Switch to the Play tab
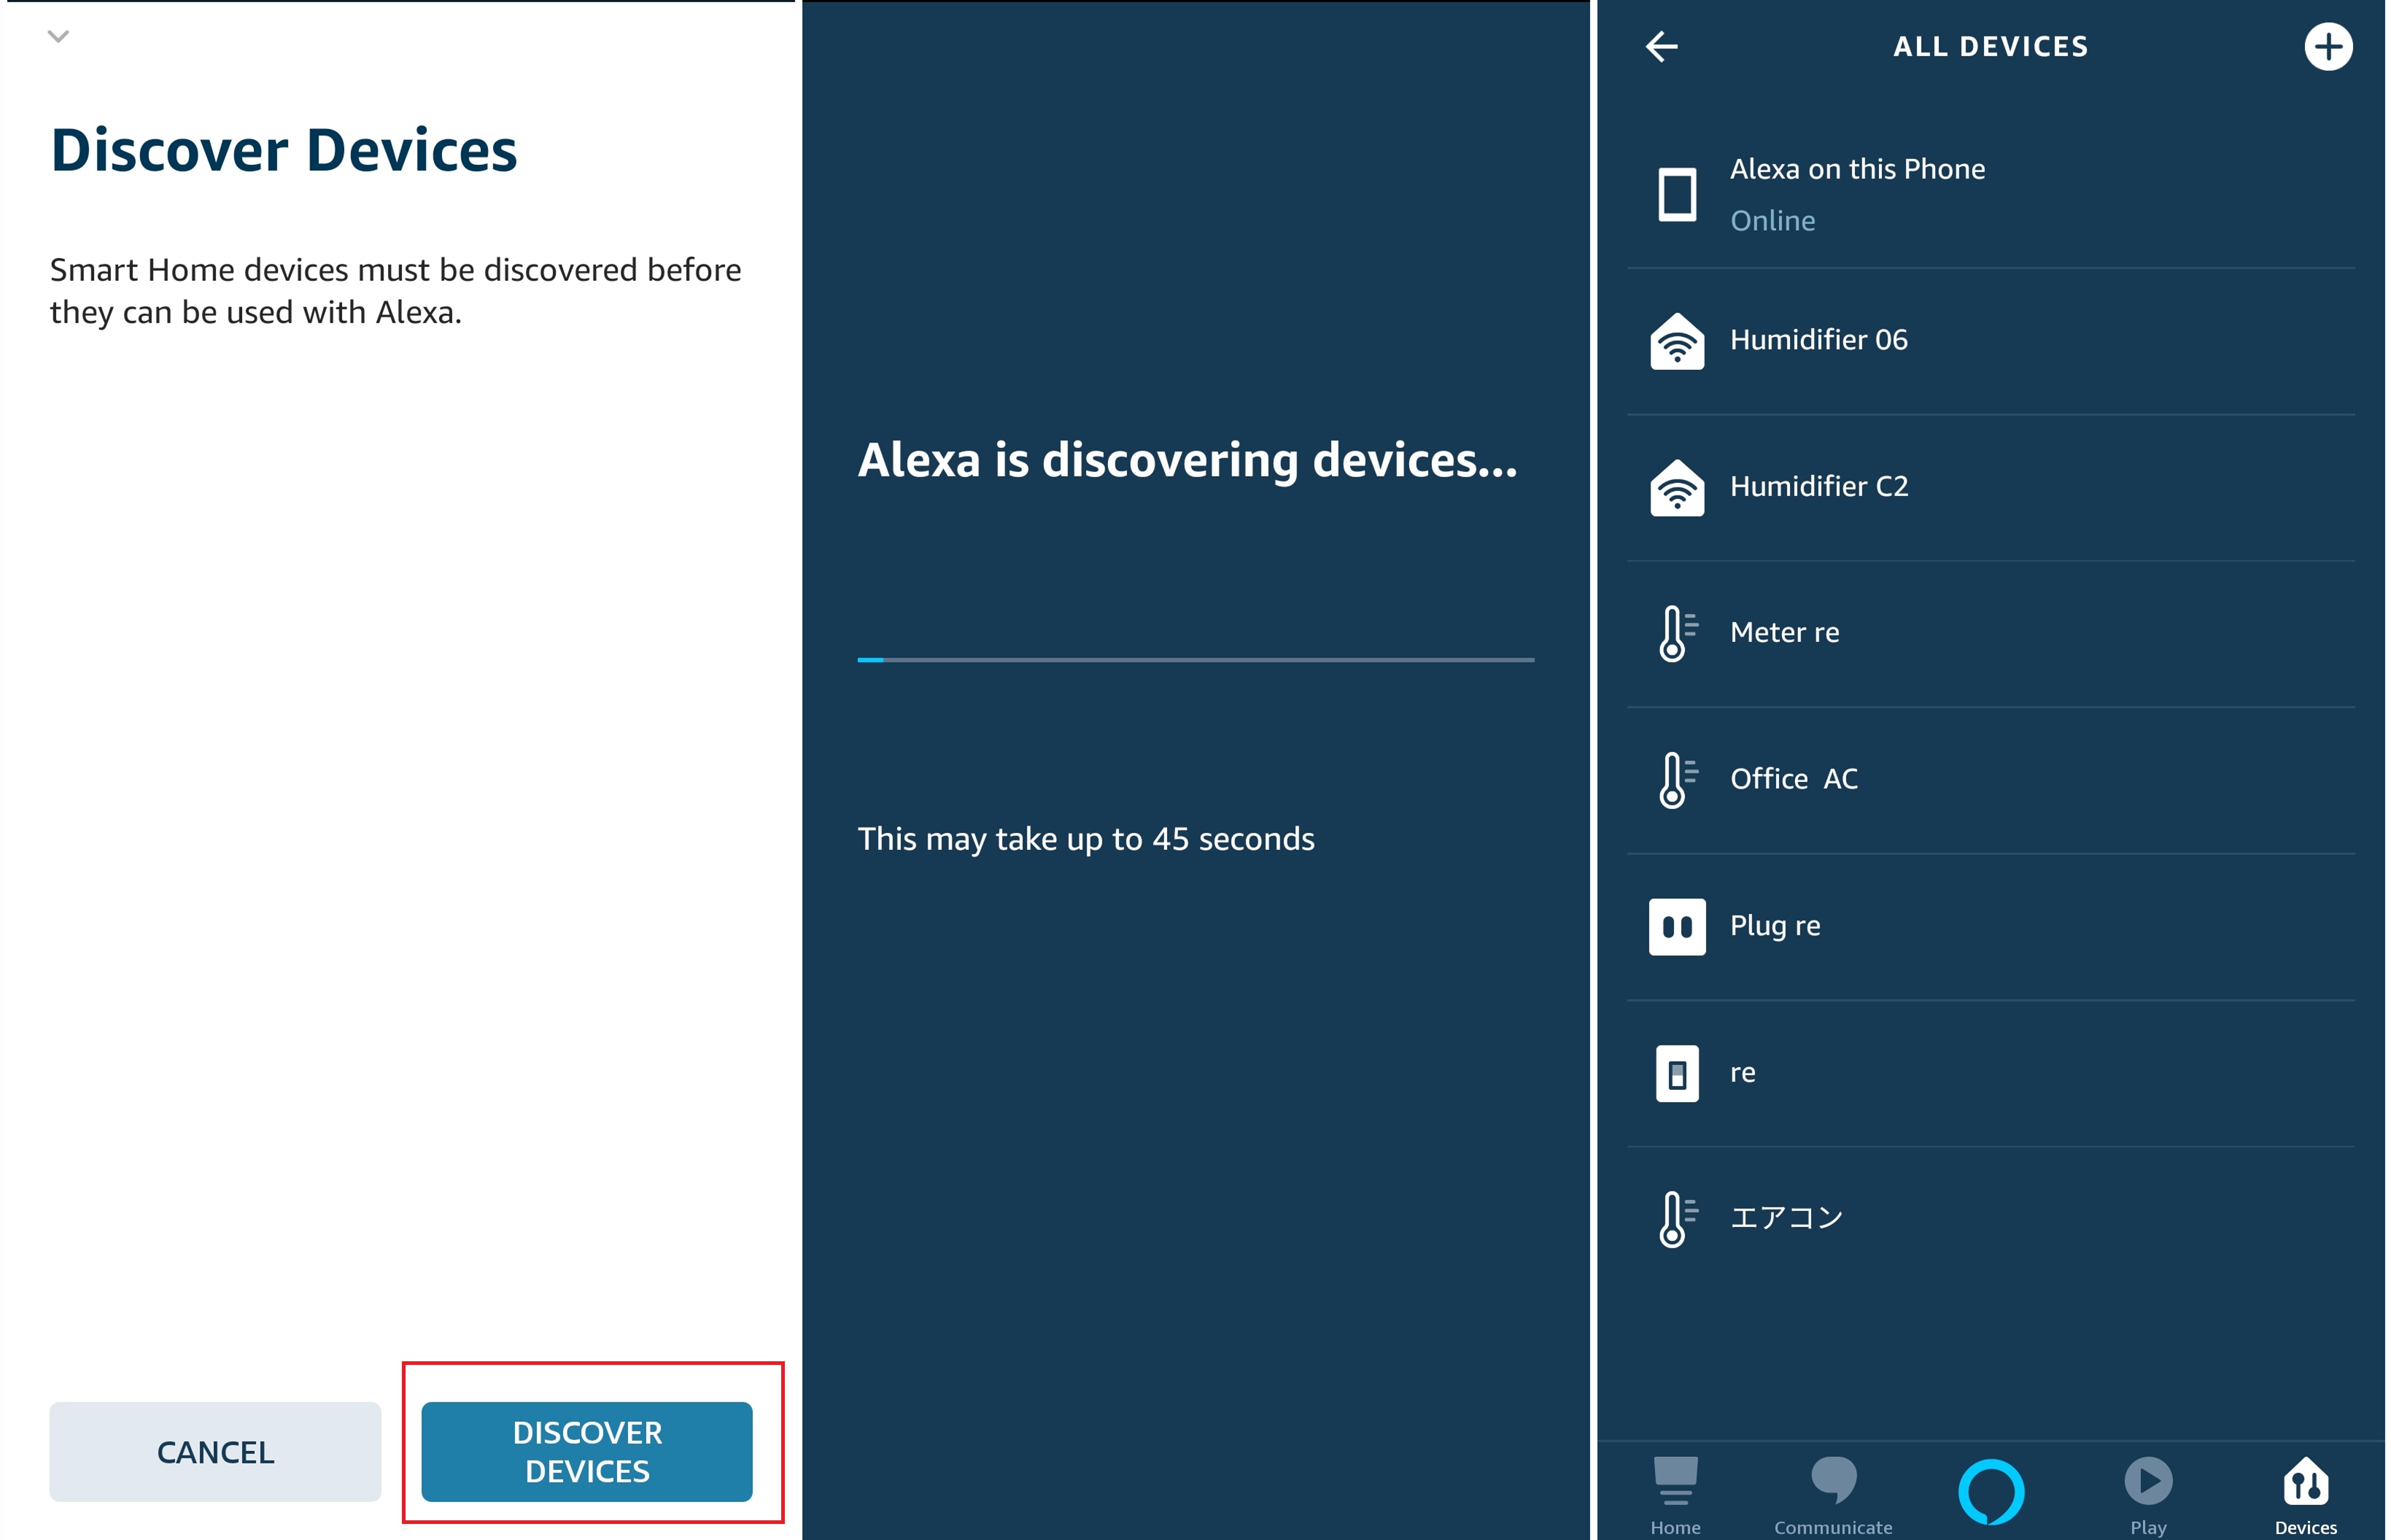Screen dimensions: 2391x1540 pos(2147,1494)
